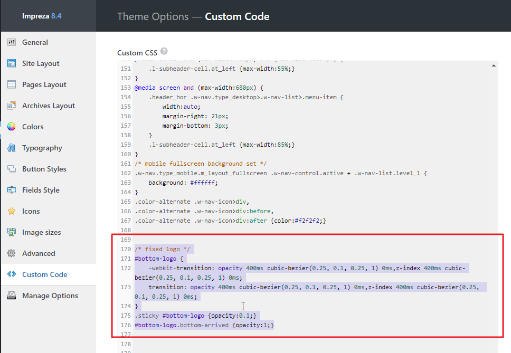This screenshot has height=353, width=511.
Task: Go to Site Layout options
Action: (x=49, y=63)
